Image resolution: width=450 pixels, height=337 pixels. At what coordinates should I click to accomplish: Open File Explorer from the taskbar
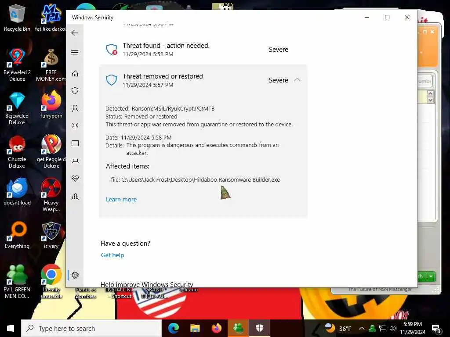(x=195, y=328)
